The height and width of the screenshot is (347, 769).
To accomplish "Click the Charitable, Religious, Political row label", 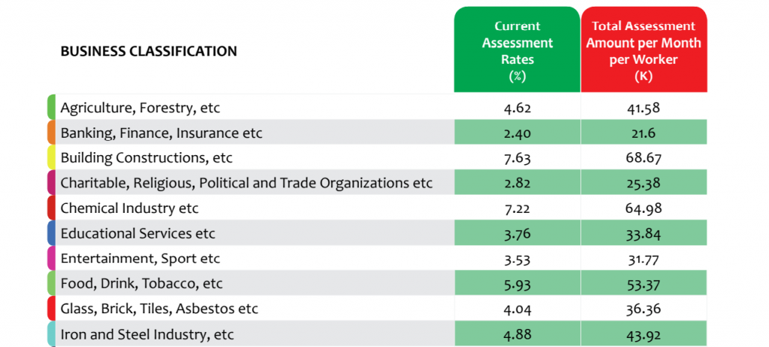I will 246,183.
